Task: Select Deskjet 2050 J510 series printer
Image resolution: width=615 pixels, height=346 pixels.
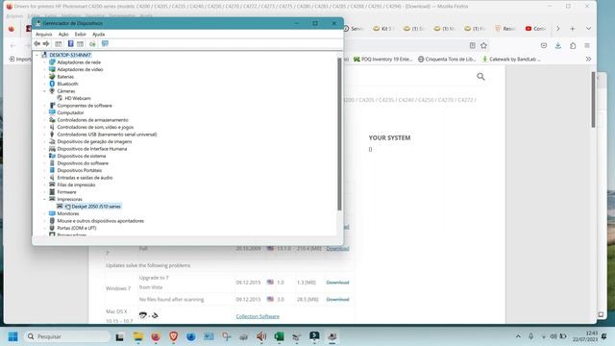Action: tap(96, 207)
